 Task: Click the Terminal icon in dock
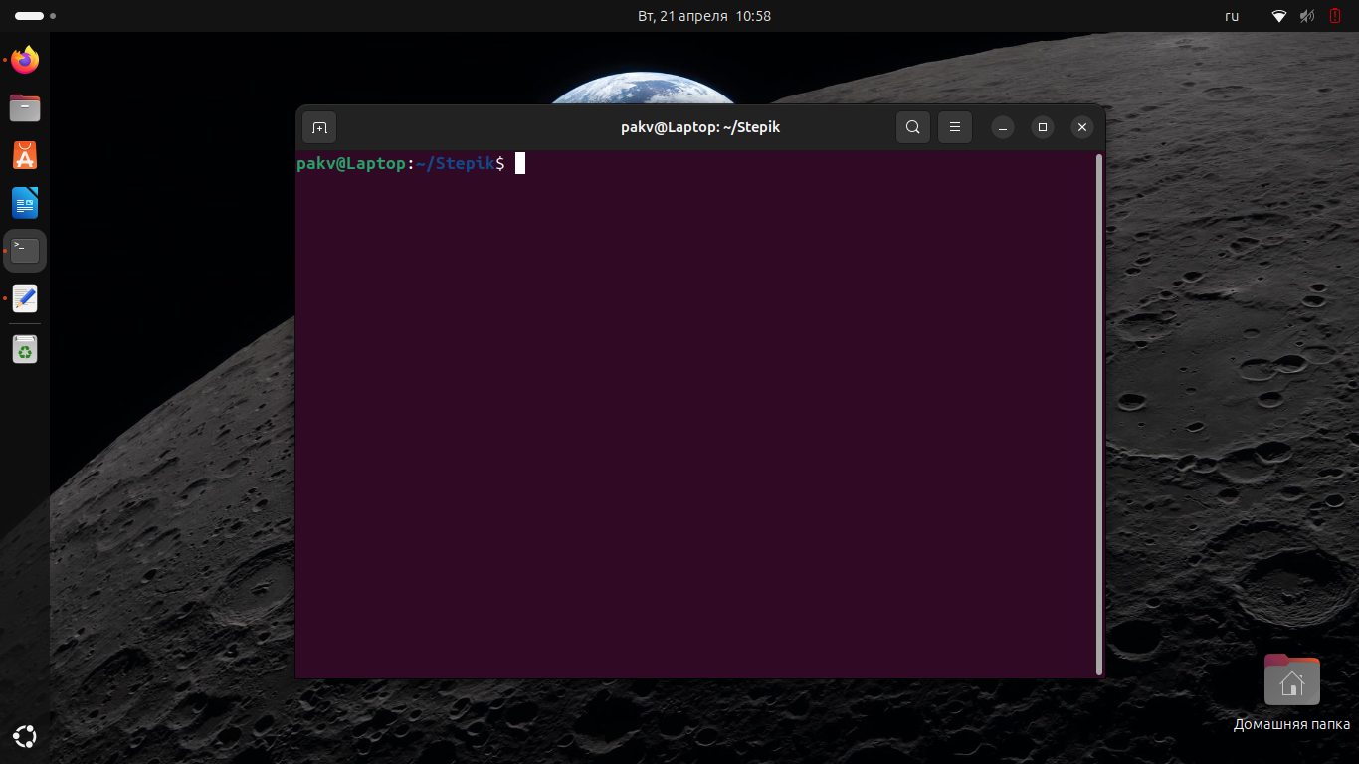pyautogui.click(x=25, y=251)
